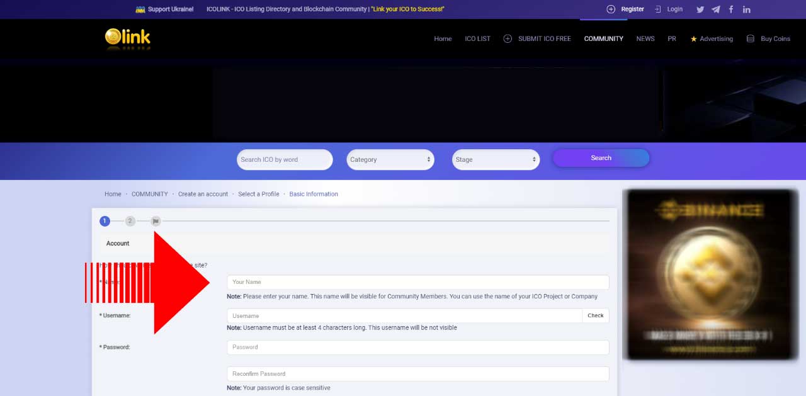Open the Facebook icon in the header
Screen dimensions: 806x396
coord(730,9)
